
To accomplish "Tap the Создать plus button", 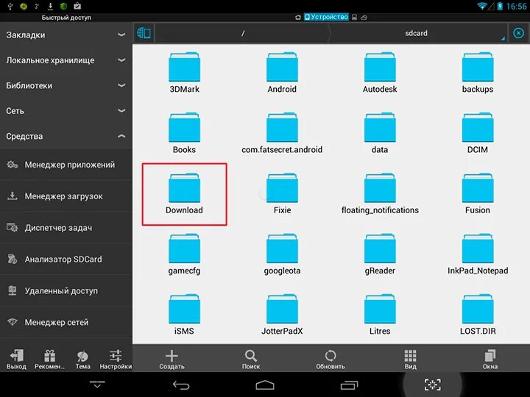I will [x=172, y=360].
